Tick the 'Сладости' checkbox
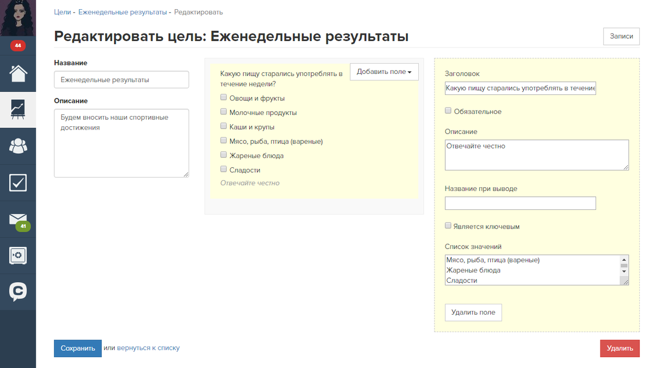Screen dimensions: 648x368 (224, 169)
